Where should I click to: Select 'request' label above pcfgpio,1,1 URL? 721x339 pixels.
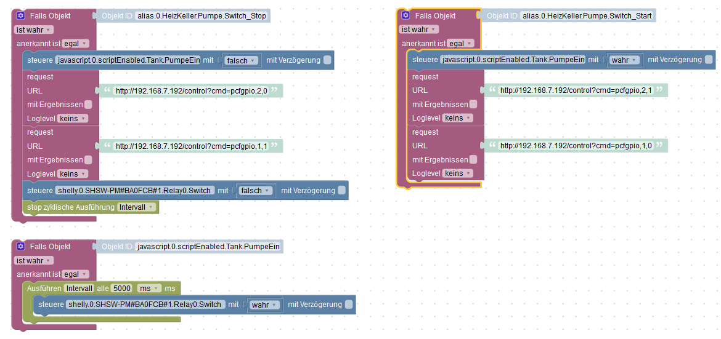coord(40,132)
